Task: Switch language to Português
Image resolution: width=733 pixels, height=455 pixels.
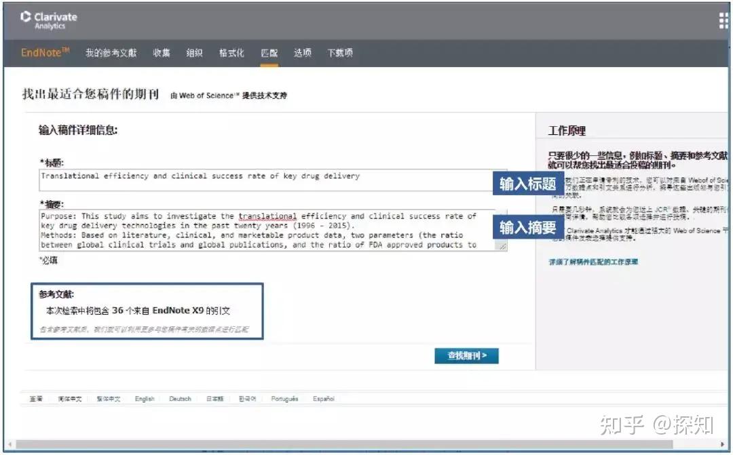Action: point(284,399)
